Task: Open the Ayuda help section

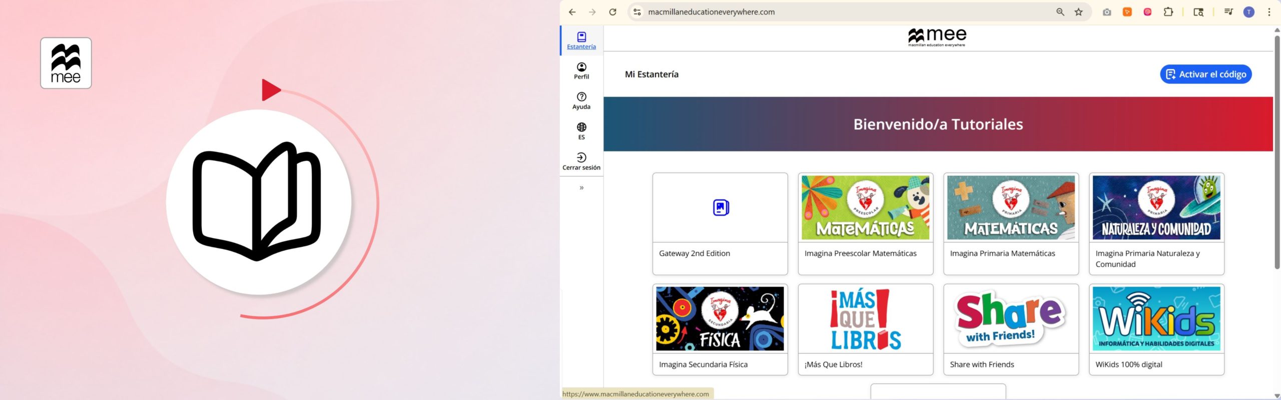Action: coord(581,100)
